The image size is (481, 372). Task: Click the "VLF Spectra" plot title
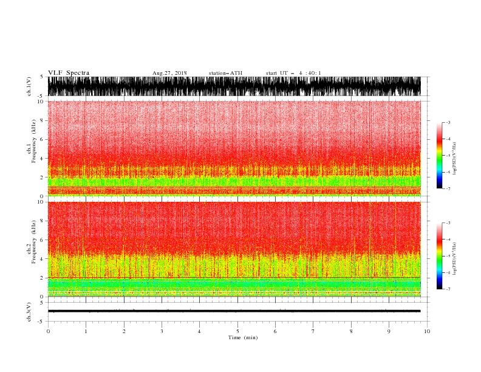69,73
